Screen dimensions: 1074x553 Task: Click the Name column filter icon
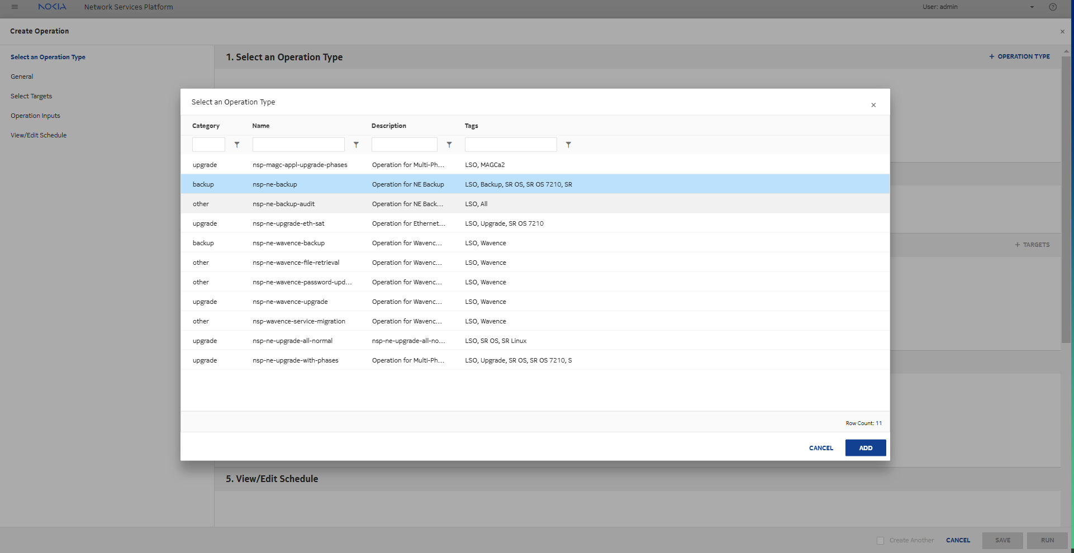(356, 145)
